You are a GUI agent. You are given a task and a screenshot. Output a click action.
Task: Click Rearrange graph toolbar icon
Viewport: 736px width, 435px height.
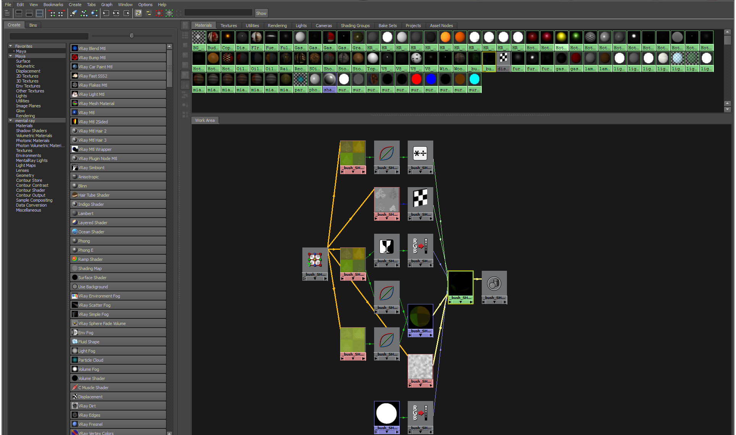point(84,13)
